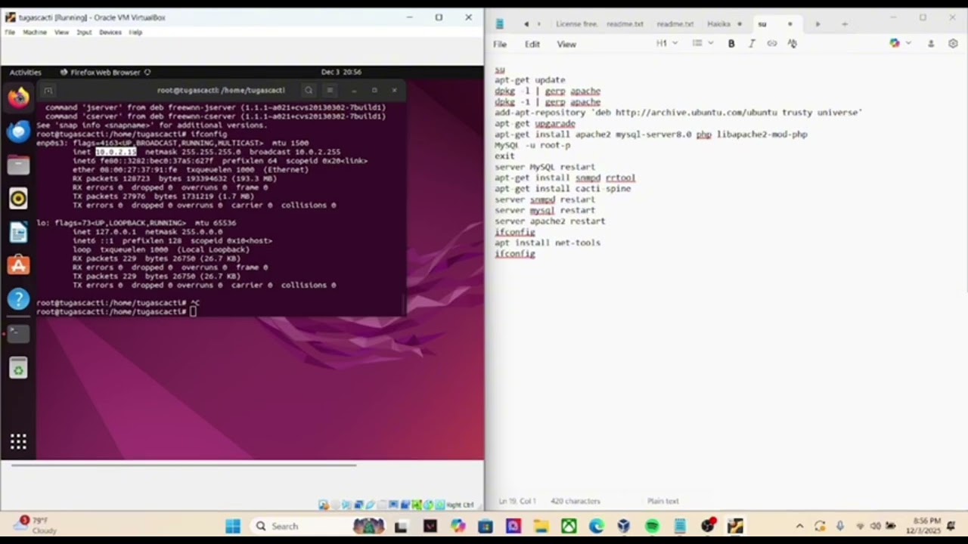Click the new tab icon in terminal headerbar
This screenshot has width=968, height=544.
tap(48, 90)
